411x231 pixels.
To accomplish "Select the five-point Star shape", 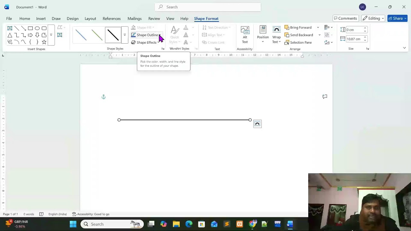I will pyautogui.click(x=44, y=42).
